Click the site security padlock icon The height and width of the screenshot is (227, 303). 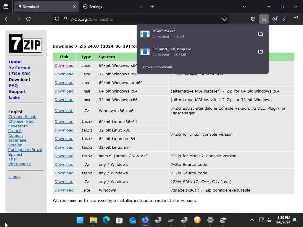[65, 19]
